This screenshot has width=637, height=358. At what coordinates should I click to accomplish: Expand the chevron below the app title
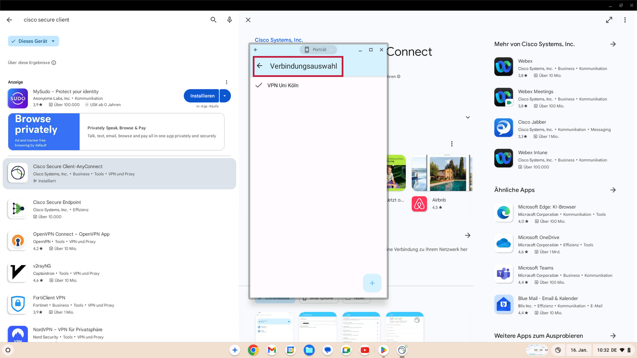pos(468,118)
